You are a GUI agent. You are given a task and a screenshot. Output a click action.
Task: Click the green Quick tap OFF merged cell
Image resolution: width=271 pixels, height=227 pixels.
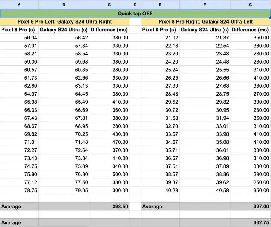(x=135, y=14)
